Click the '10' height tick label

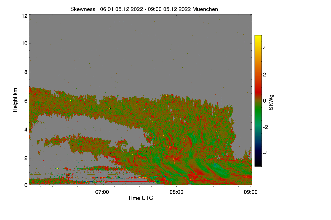(x=24, y=43)
